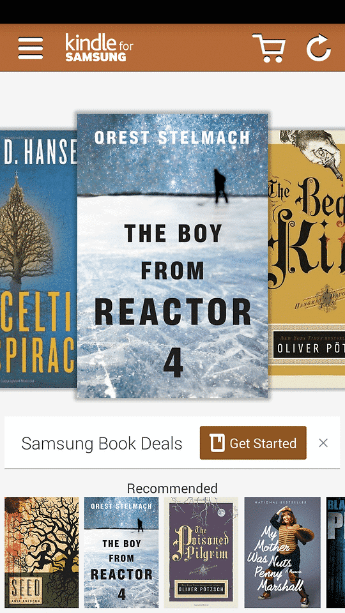Click the Get Started button text

tap(263, 443)
